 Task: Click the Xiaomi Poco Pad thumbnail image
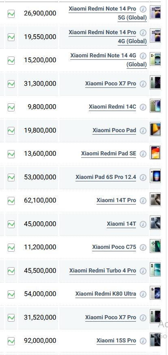pyautogui.click(x=155, y=129)
